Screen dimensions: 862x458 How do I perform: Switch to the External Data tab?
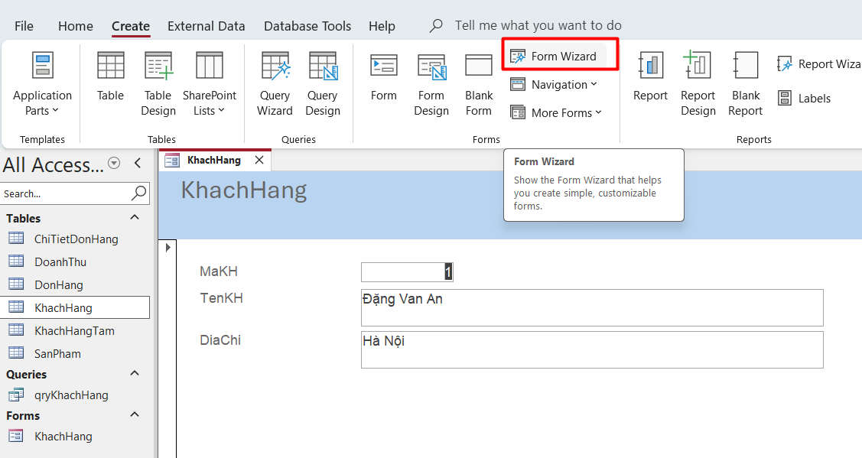point(207,26)
